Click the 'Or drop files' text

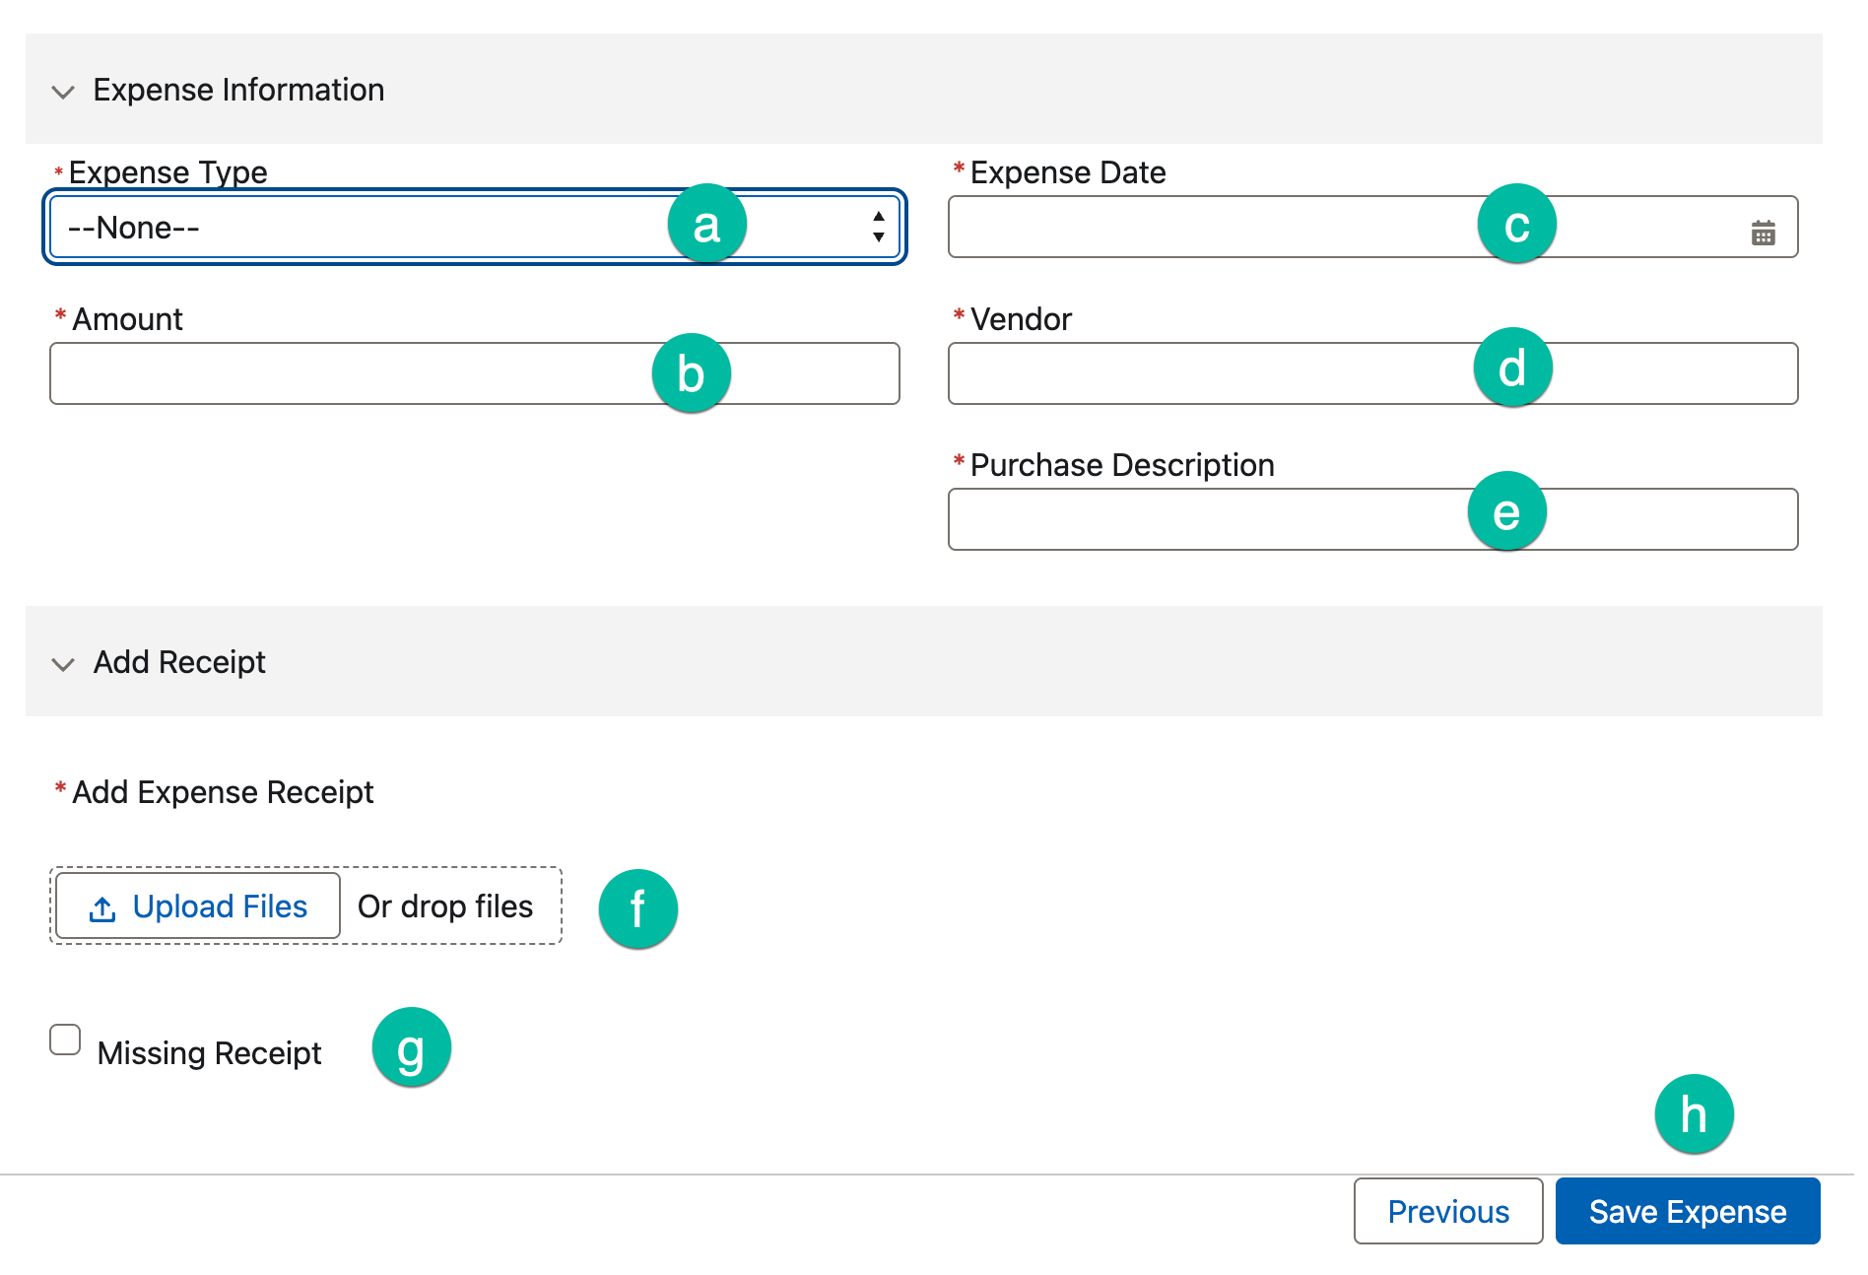(445, 906)
